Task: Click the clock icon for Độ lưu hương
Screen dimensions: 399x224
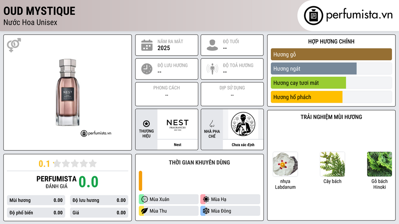Action: [x=147, y=69]
